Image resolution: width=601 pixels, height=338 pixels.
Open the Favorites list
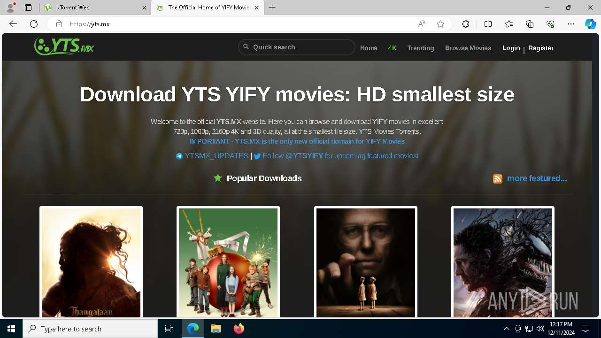pyautogui.click(x=509, y=24)
